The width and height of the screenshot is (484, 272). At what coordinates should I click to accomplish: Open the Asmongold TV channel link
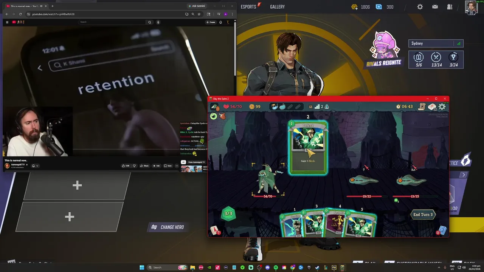(x=18, y=165)
